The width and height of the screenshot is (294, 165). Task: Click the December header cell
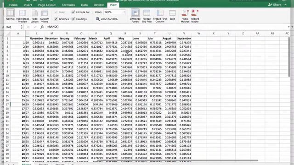click(x=51, y=38)
